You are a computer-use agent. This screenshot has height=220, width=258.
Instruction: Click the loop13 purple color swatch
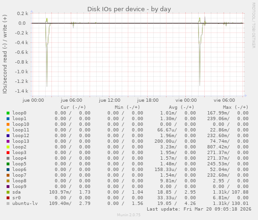8,141
